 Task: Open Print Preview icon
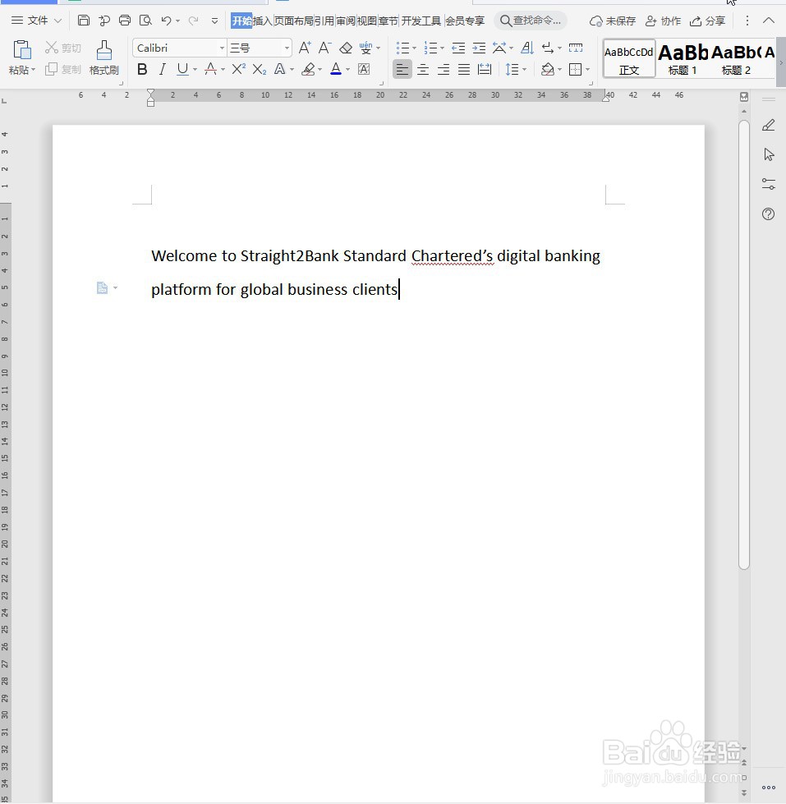click(145, 21)
